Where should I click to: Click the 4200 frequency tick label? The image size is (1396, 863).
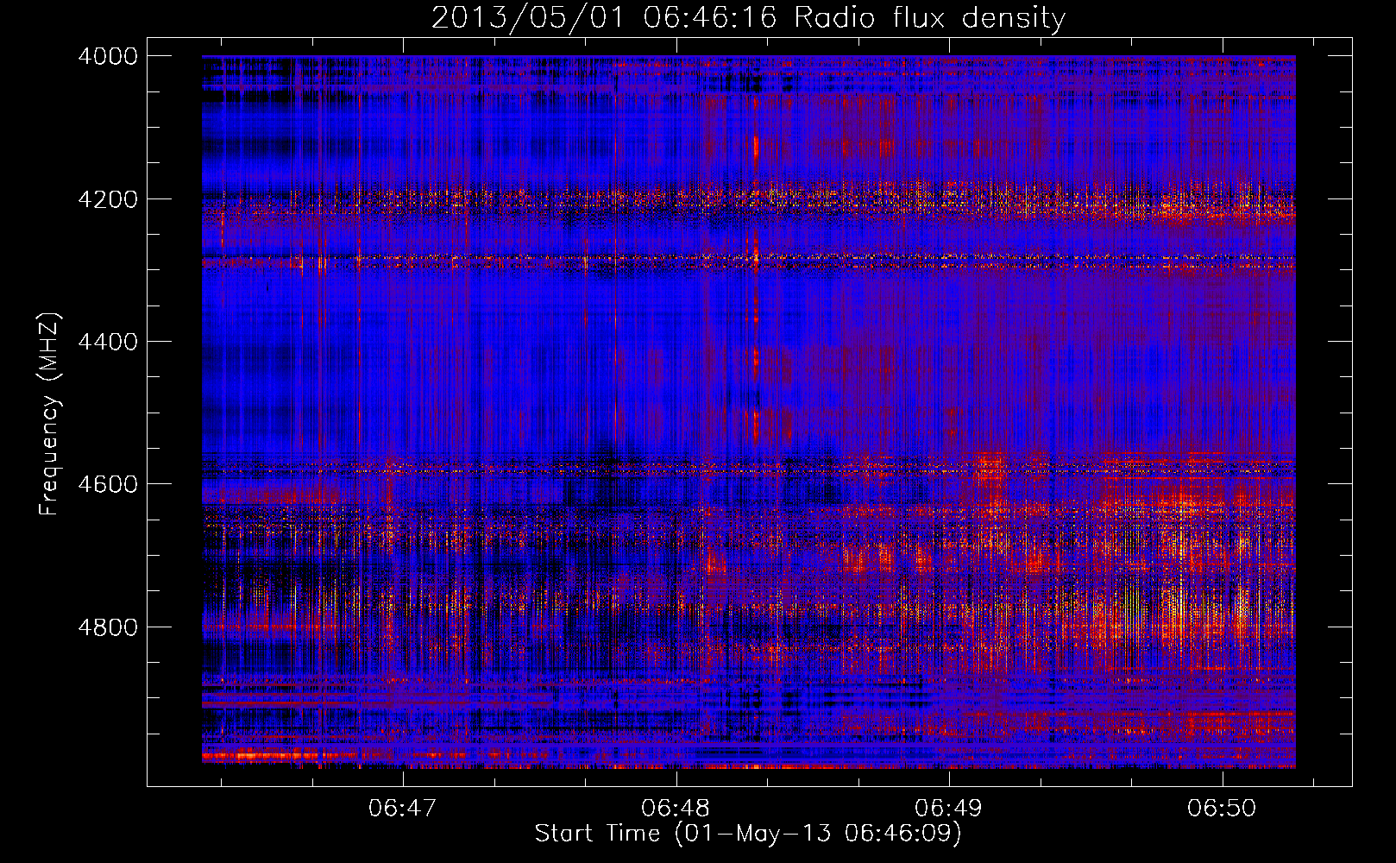[108, 198]
